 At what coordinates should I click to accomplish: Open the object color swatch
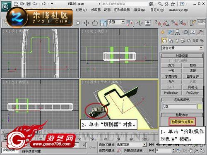[200, 107]
